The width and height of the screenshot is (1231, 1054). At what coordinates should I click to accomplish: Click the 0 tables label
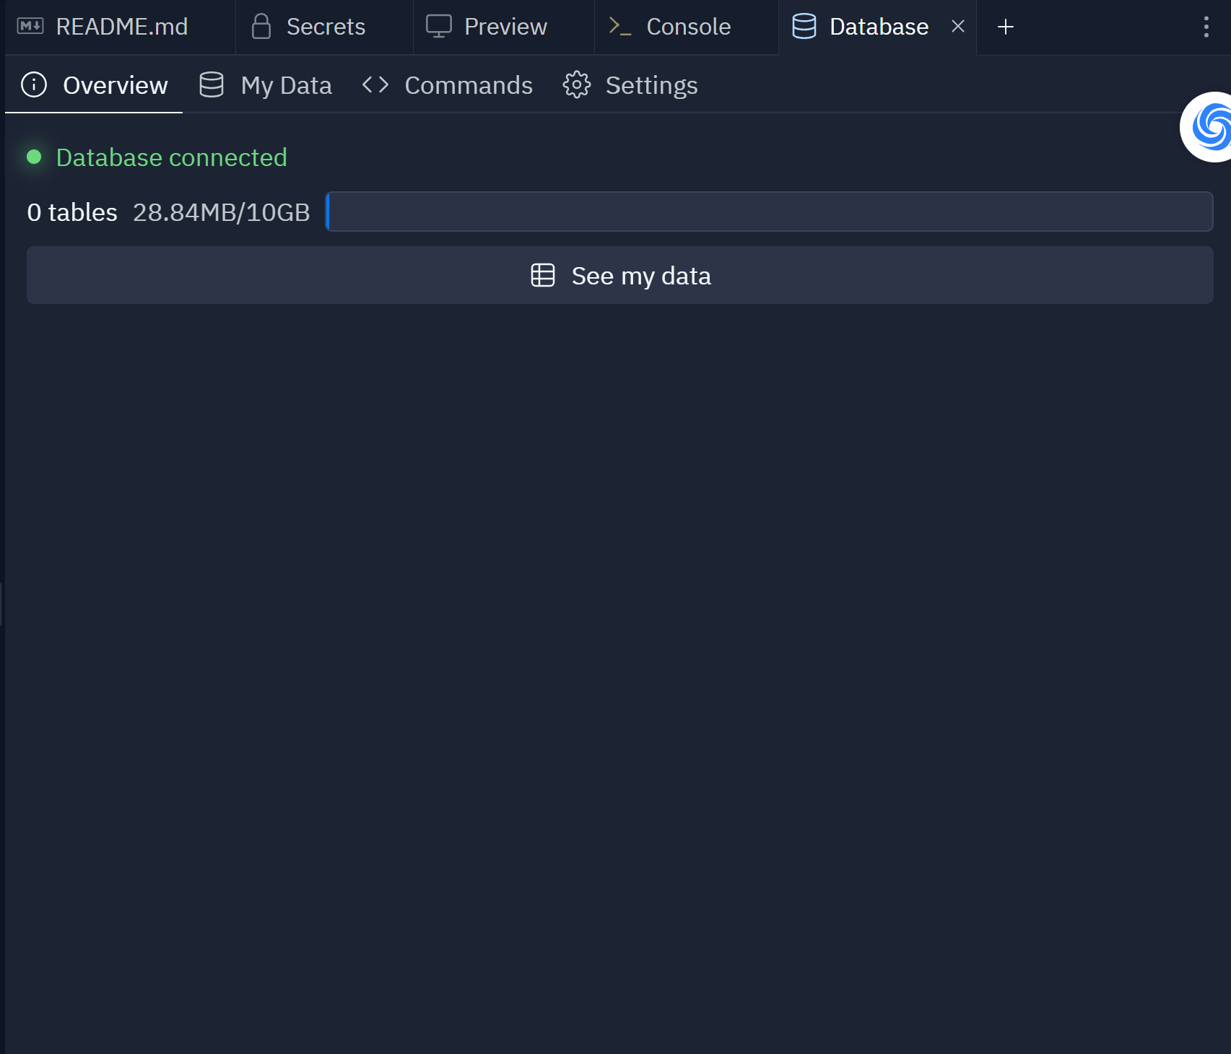click(x=72, y=212)
